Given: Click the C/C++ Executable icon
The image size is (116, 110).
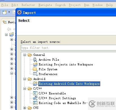Looking at the screenshot, I should point(35,93).
